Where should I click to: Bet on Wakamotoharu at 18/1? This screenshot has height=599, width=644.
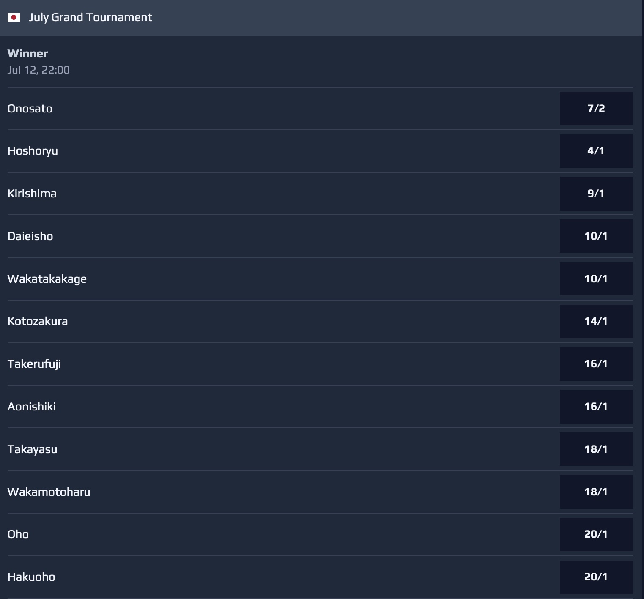pyautogui.click(x=596, y=492)
